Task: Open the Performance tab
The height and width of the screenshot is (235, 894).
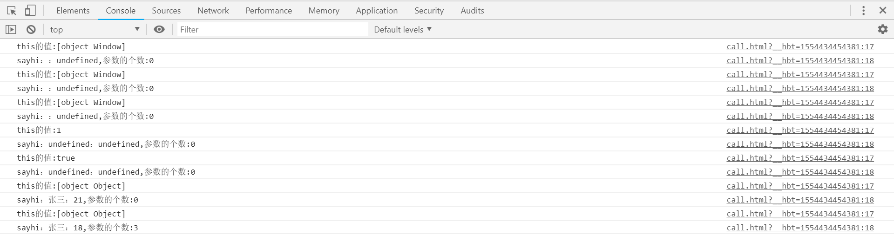Action: pyautogui.click(x=269, y=10)
